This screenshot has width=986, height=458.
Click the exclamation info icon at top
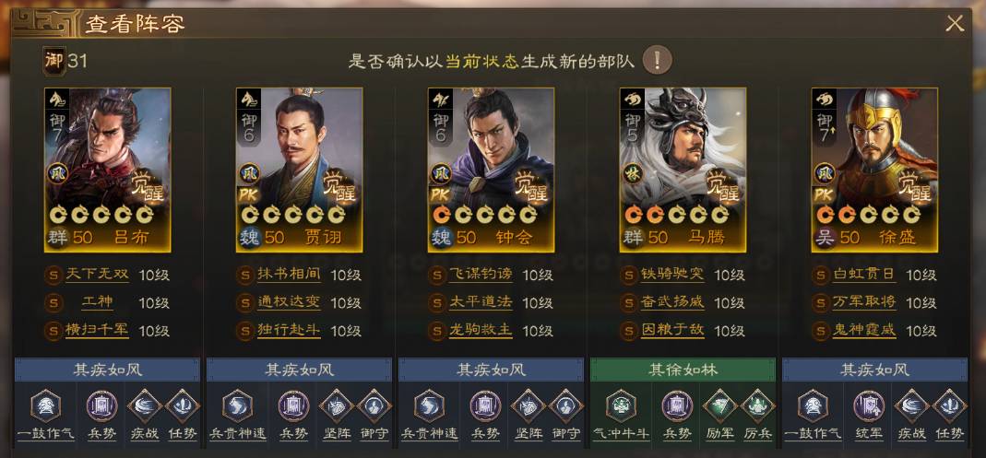tap(657, 60)
